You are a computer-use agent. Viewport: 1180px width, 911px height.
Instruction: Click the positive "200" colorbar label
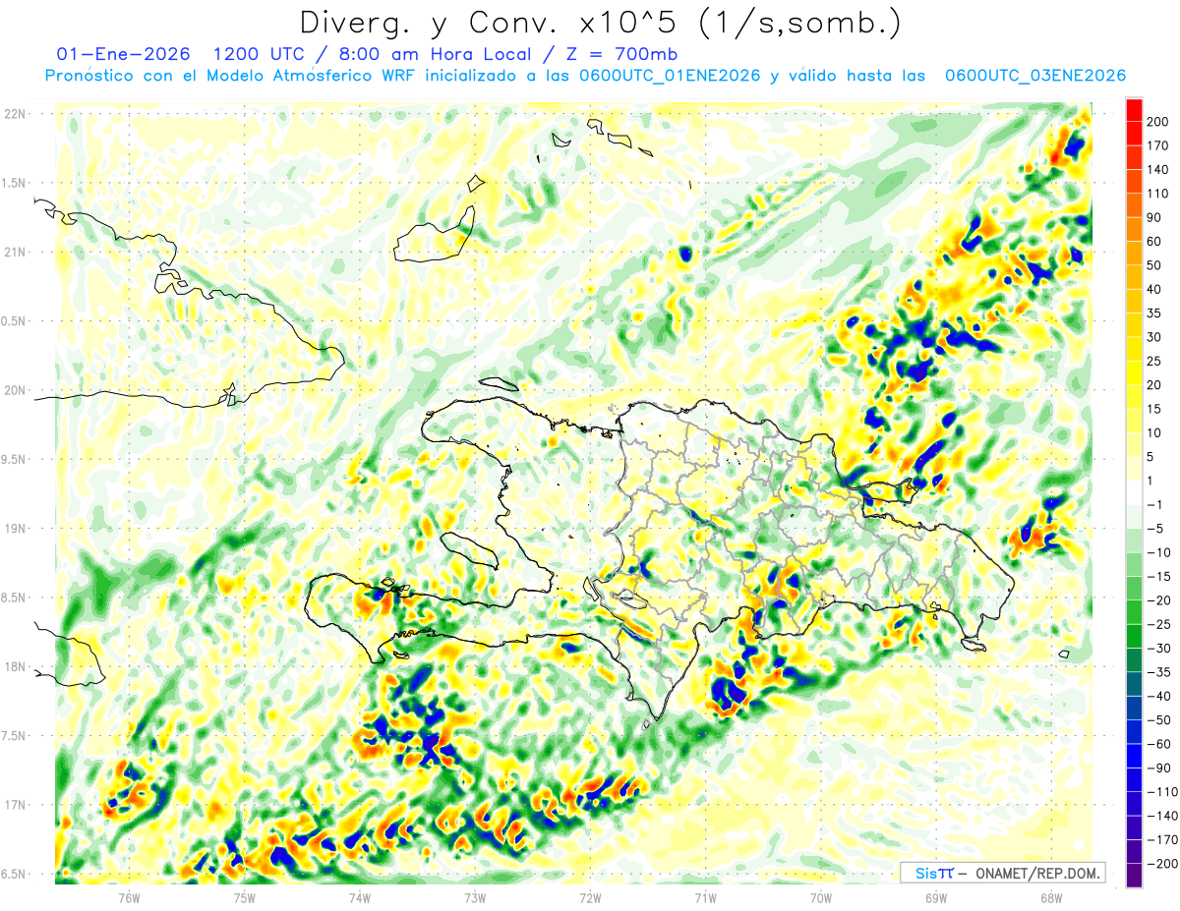click(1157, 122)
